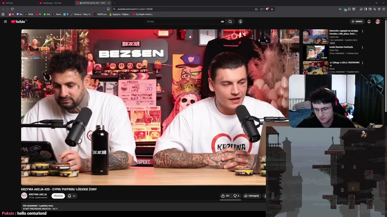Open the YouTube hamburger guide menu
The width and height of the screenshot is (387, 217).
(5, 21)
